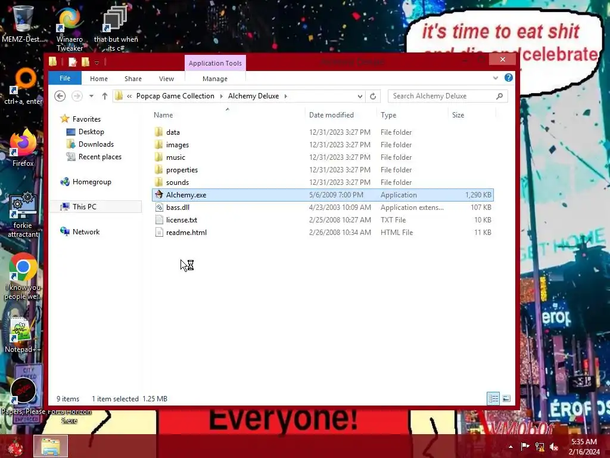Click the Application Tools contextual tab
610x458 pixels.
(x=215, y=63)
